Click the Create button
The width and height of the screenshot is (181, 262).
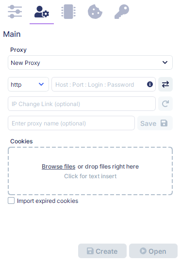[102, 251]
